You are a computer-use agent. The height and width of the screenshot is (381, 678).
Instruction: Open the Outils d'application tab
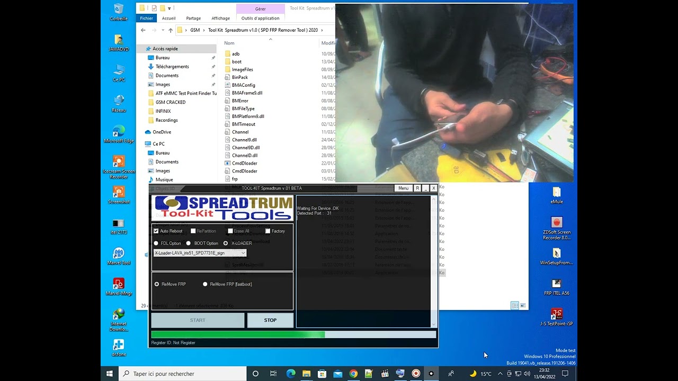261,18
